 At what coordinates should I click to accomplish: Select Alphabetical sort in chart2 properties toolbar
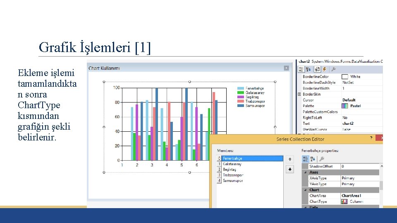point(309,69)
